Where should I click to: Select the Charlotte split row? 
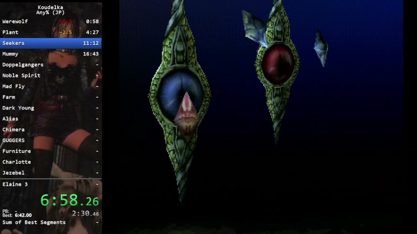pyautogui.click(x=51, y=162)
